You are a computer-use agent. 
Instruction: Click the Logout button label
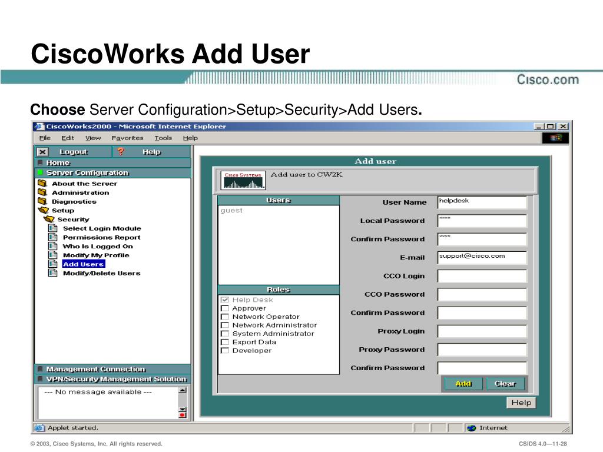[74, 152]
